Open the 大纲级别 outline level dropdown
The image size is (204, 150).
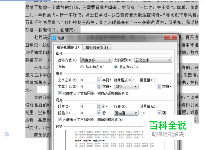point(153,60)
